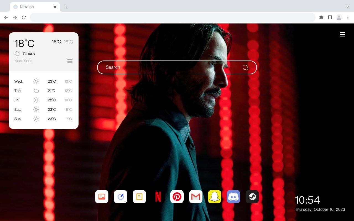Select the Sat. forecast row
The width and height of the screenshot is (354, 221).
click(44, 109)
